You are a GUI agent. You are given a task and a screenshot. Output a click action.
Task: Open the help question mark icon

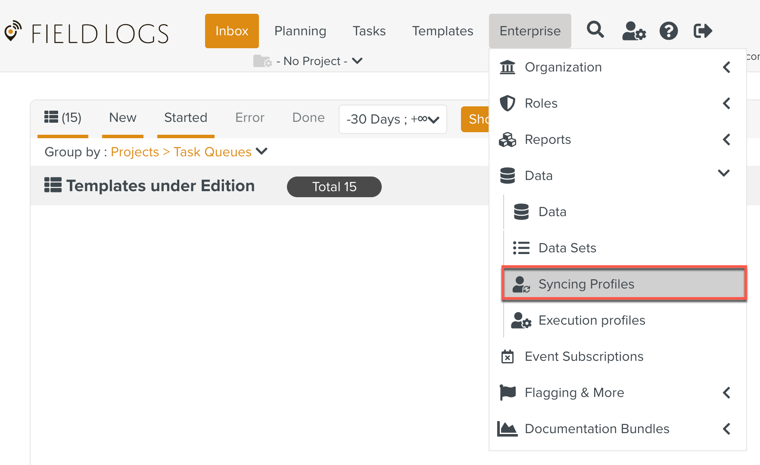pos(669,31)
